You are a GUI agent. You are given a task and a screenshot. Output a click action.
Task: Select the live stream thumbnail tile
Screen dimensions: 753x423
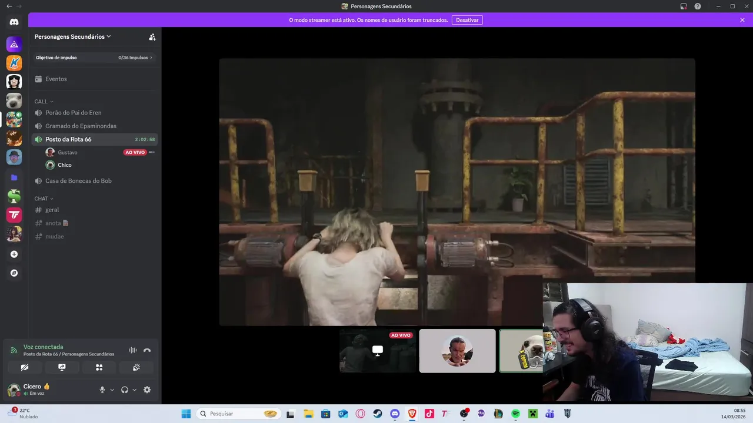point(378,351)
